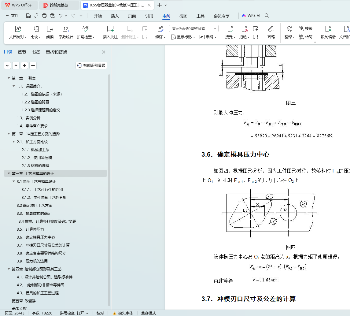Click the next change icon beside 拒绝
Screen dimensions: 350x316
[256, 37]
